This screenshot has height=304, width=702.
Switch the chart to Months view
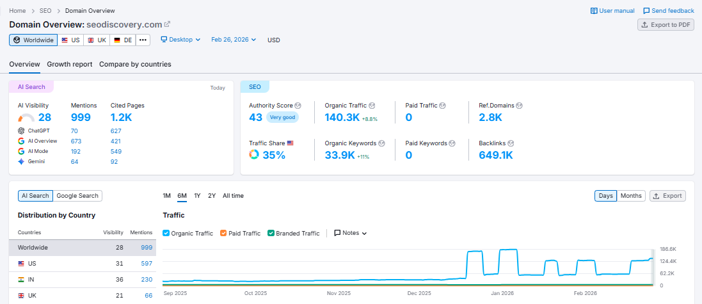pos(631,196)
